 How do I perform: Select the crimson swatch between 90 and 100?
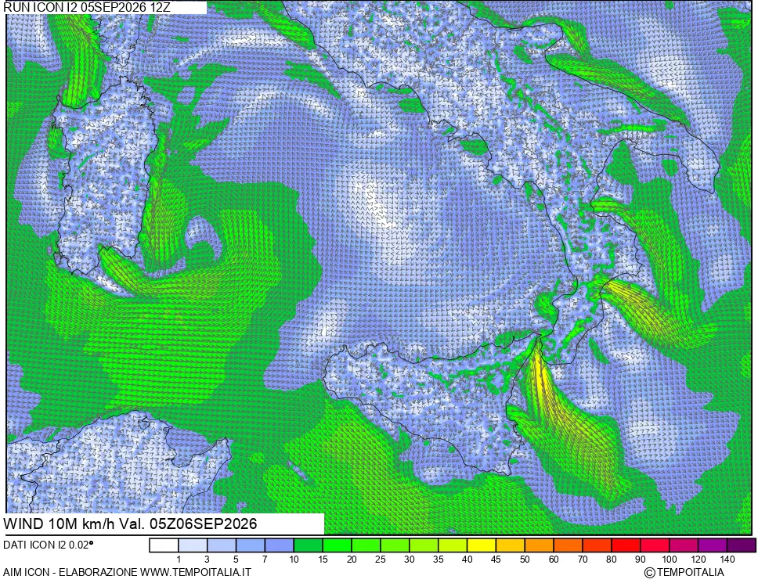(x=655, y=545)
